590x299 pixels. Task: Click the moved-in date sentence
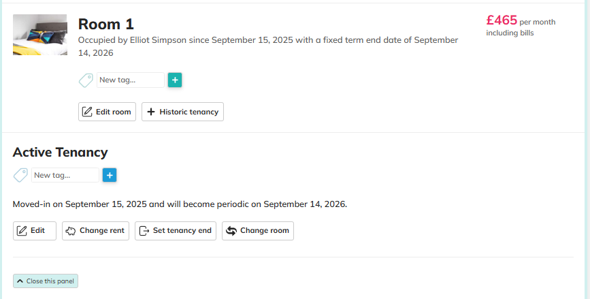(x=180, y=204)
